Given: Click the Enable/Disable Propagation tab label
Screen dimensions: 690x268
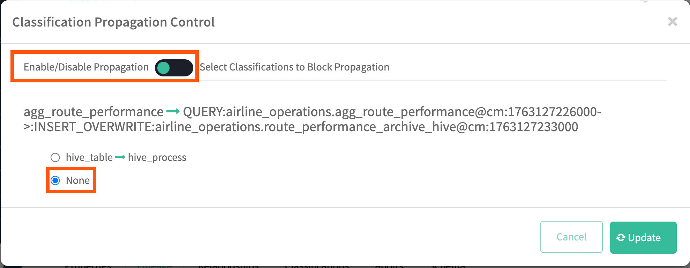Looking at the screenshot, I should [x=86, y=67].
